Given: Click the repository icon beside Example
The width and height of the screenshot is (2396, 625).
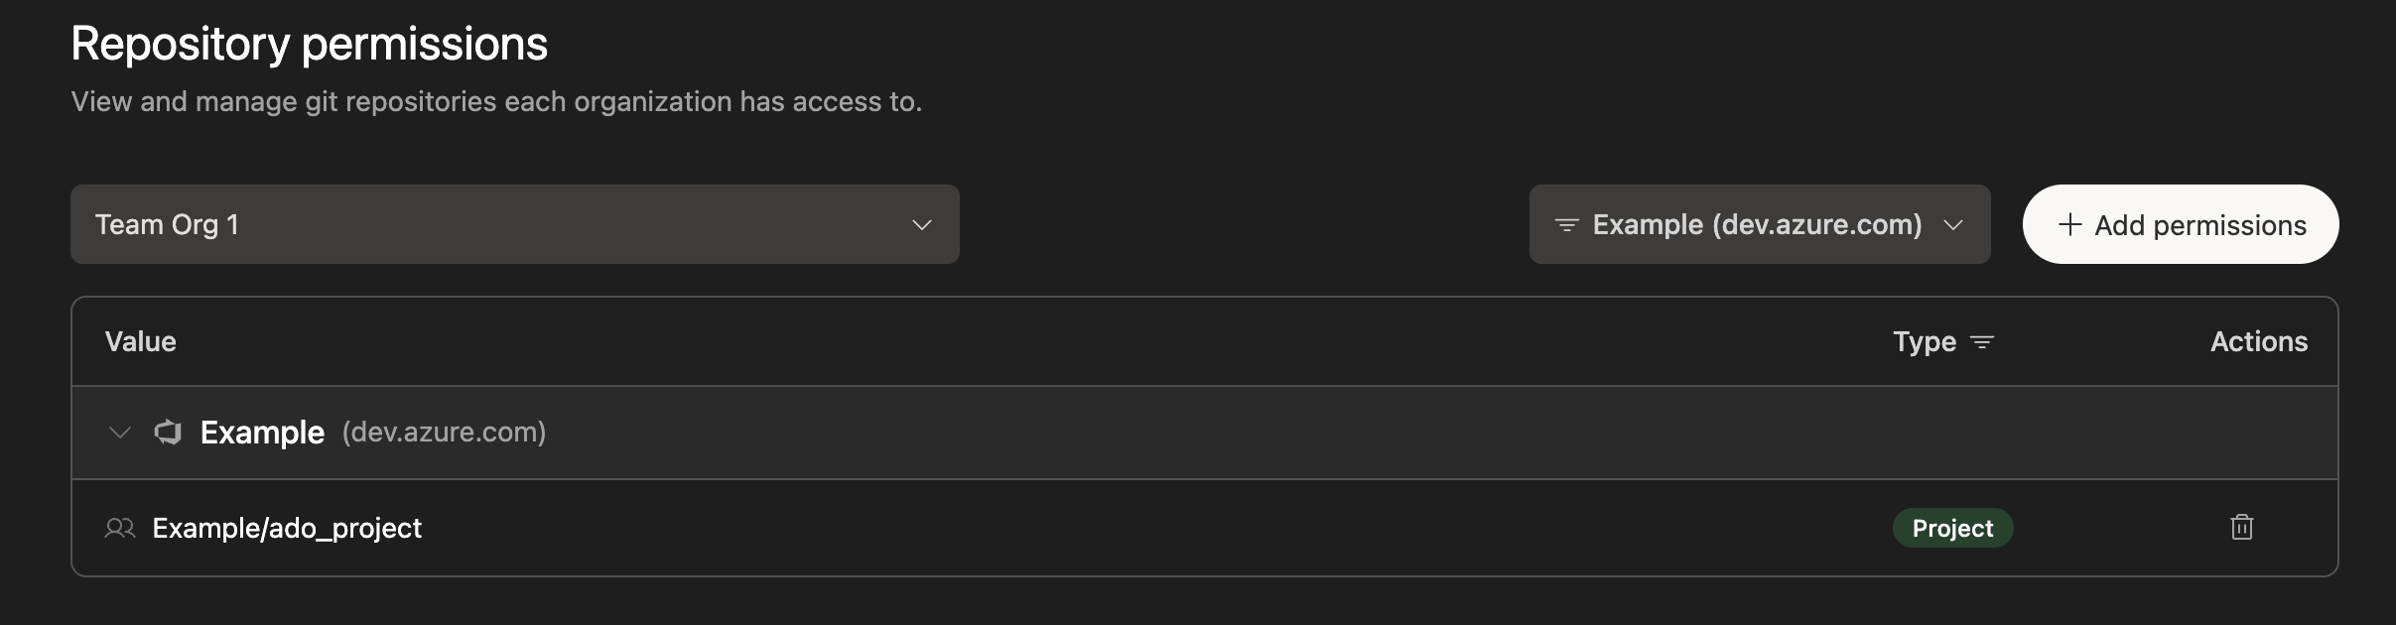Looking at the screenshot, I should pos(169,432).
